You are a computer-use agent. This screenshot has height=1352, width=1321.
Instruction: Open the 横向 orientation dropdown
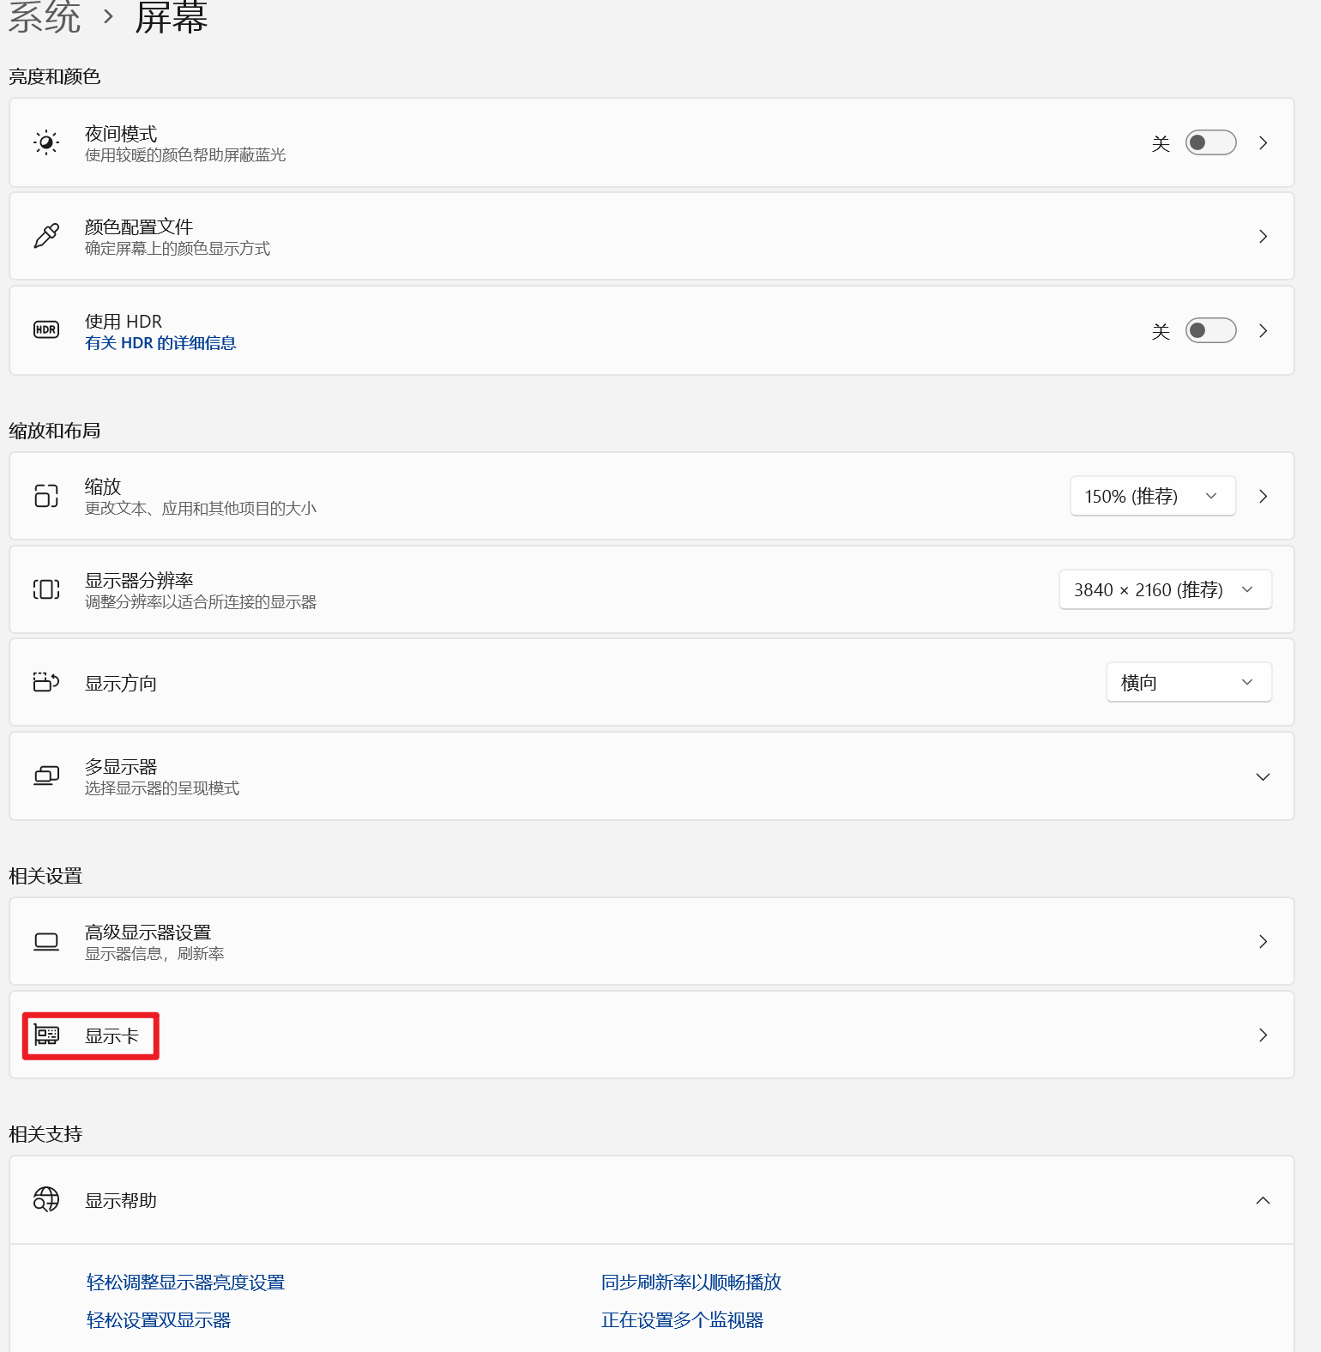pos(1189,682)
